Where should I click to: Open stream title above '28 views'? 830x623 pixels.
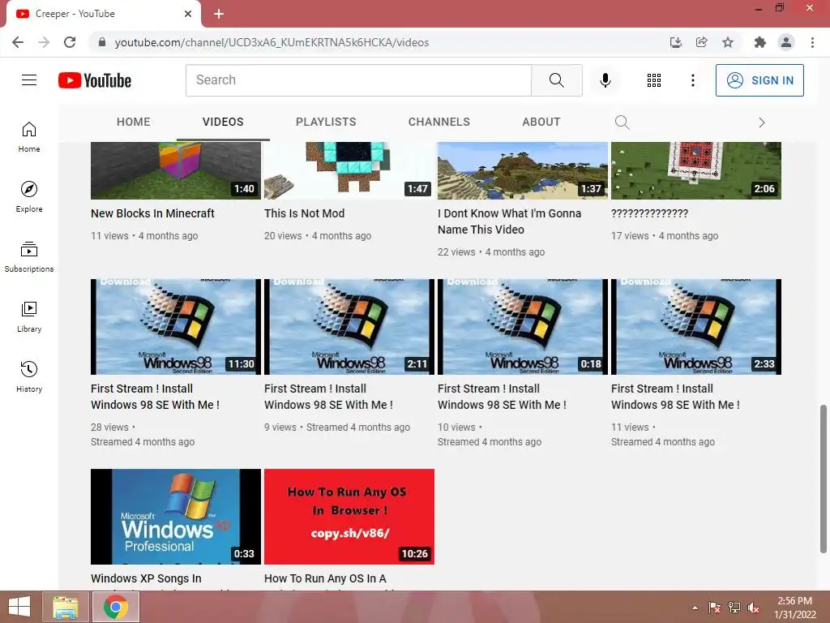click(x=155, y=397)
